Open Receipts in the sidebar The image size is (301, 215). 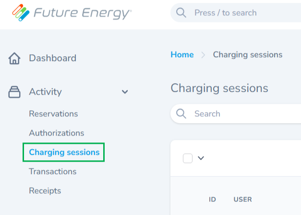point(45,191)
